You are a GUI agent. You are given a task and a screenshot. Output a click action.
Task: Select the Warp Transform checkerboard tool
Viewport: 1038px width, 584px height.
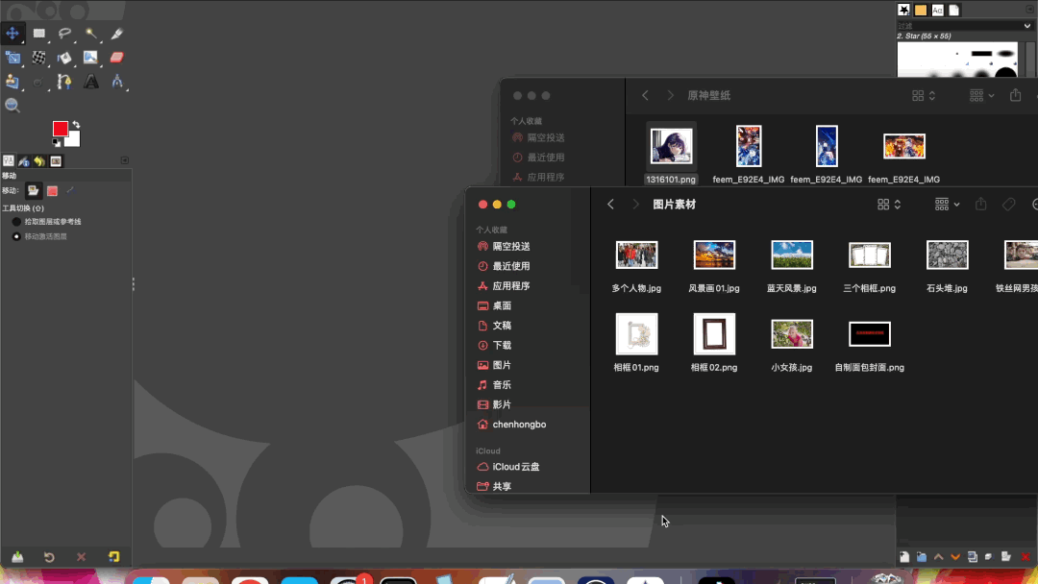tap(39, 58)
